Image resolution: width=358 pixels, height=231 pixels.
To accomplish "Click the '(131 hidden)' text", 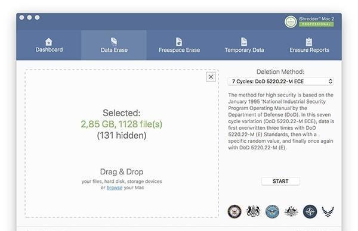I will pos(122,136).
